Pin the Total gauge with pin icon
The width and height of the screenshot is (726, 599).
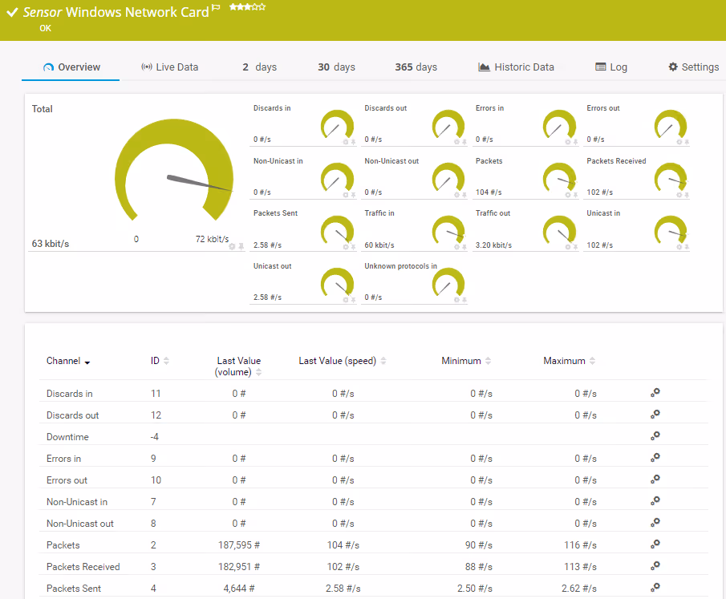click(241, 246)
